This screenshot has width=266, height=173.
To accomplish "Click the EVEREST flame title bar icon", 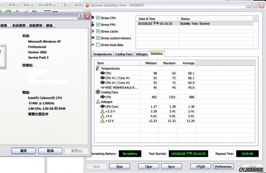I will [87, 5].
